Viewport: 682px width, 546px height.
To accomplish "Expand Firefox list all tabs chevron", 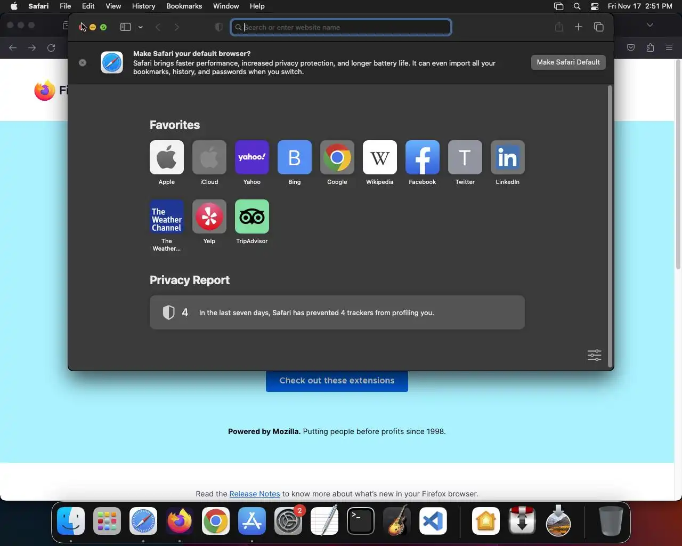I will [x=649, y=25].
